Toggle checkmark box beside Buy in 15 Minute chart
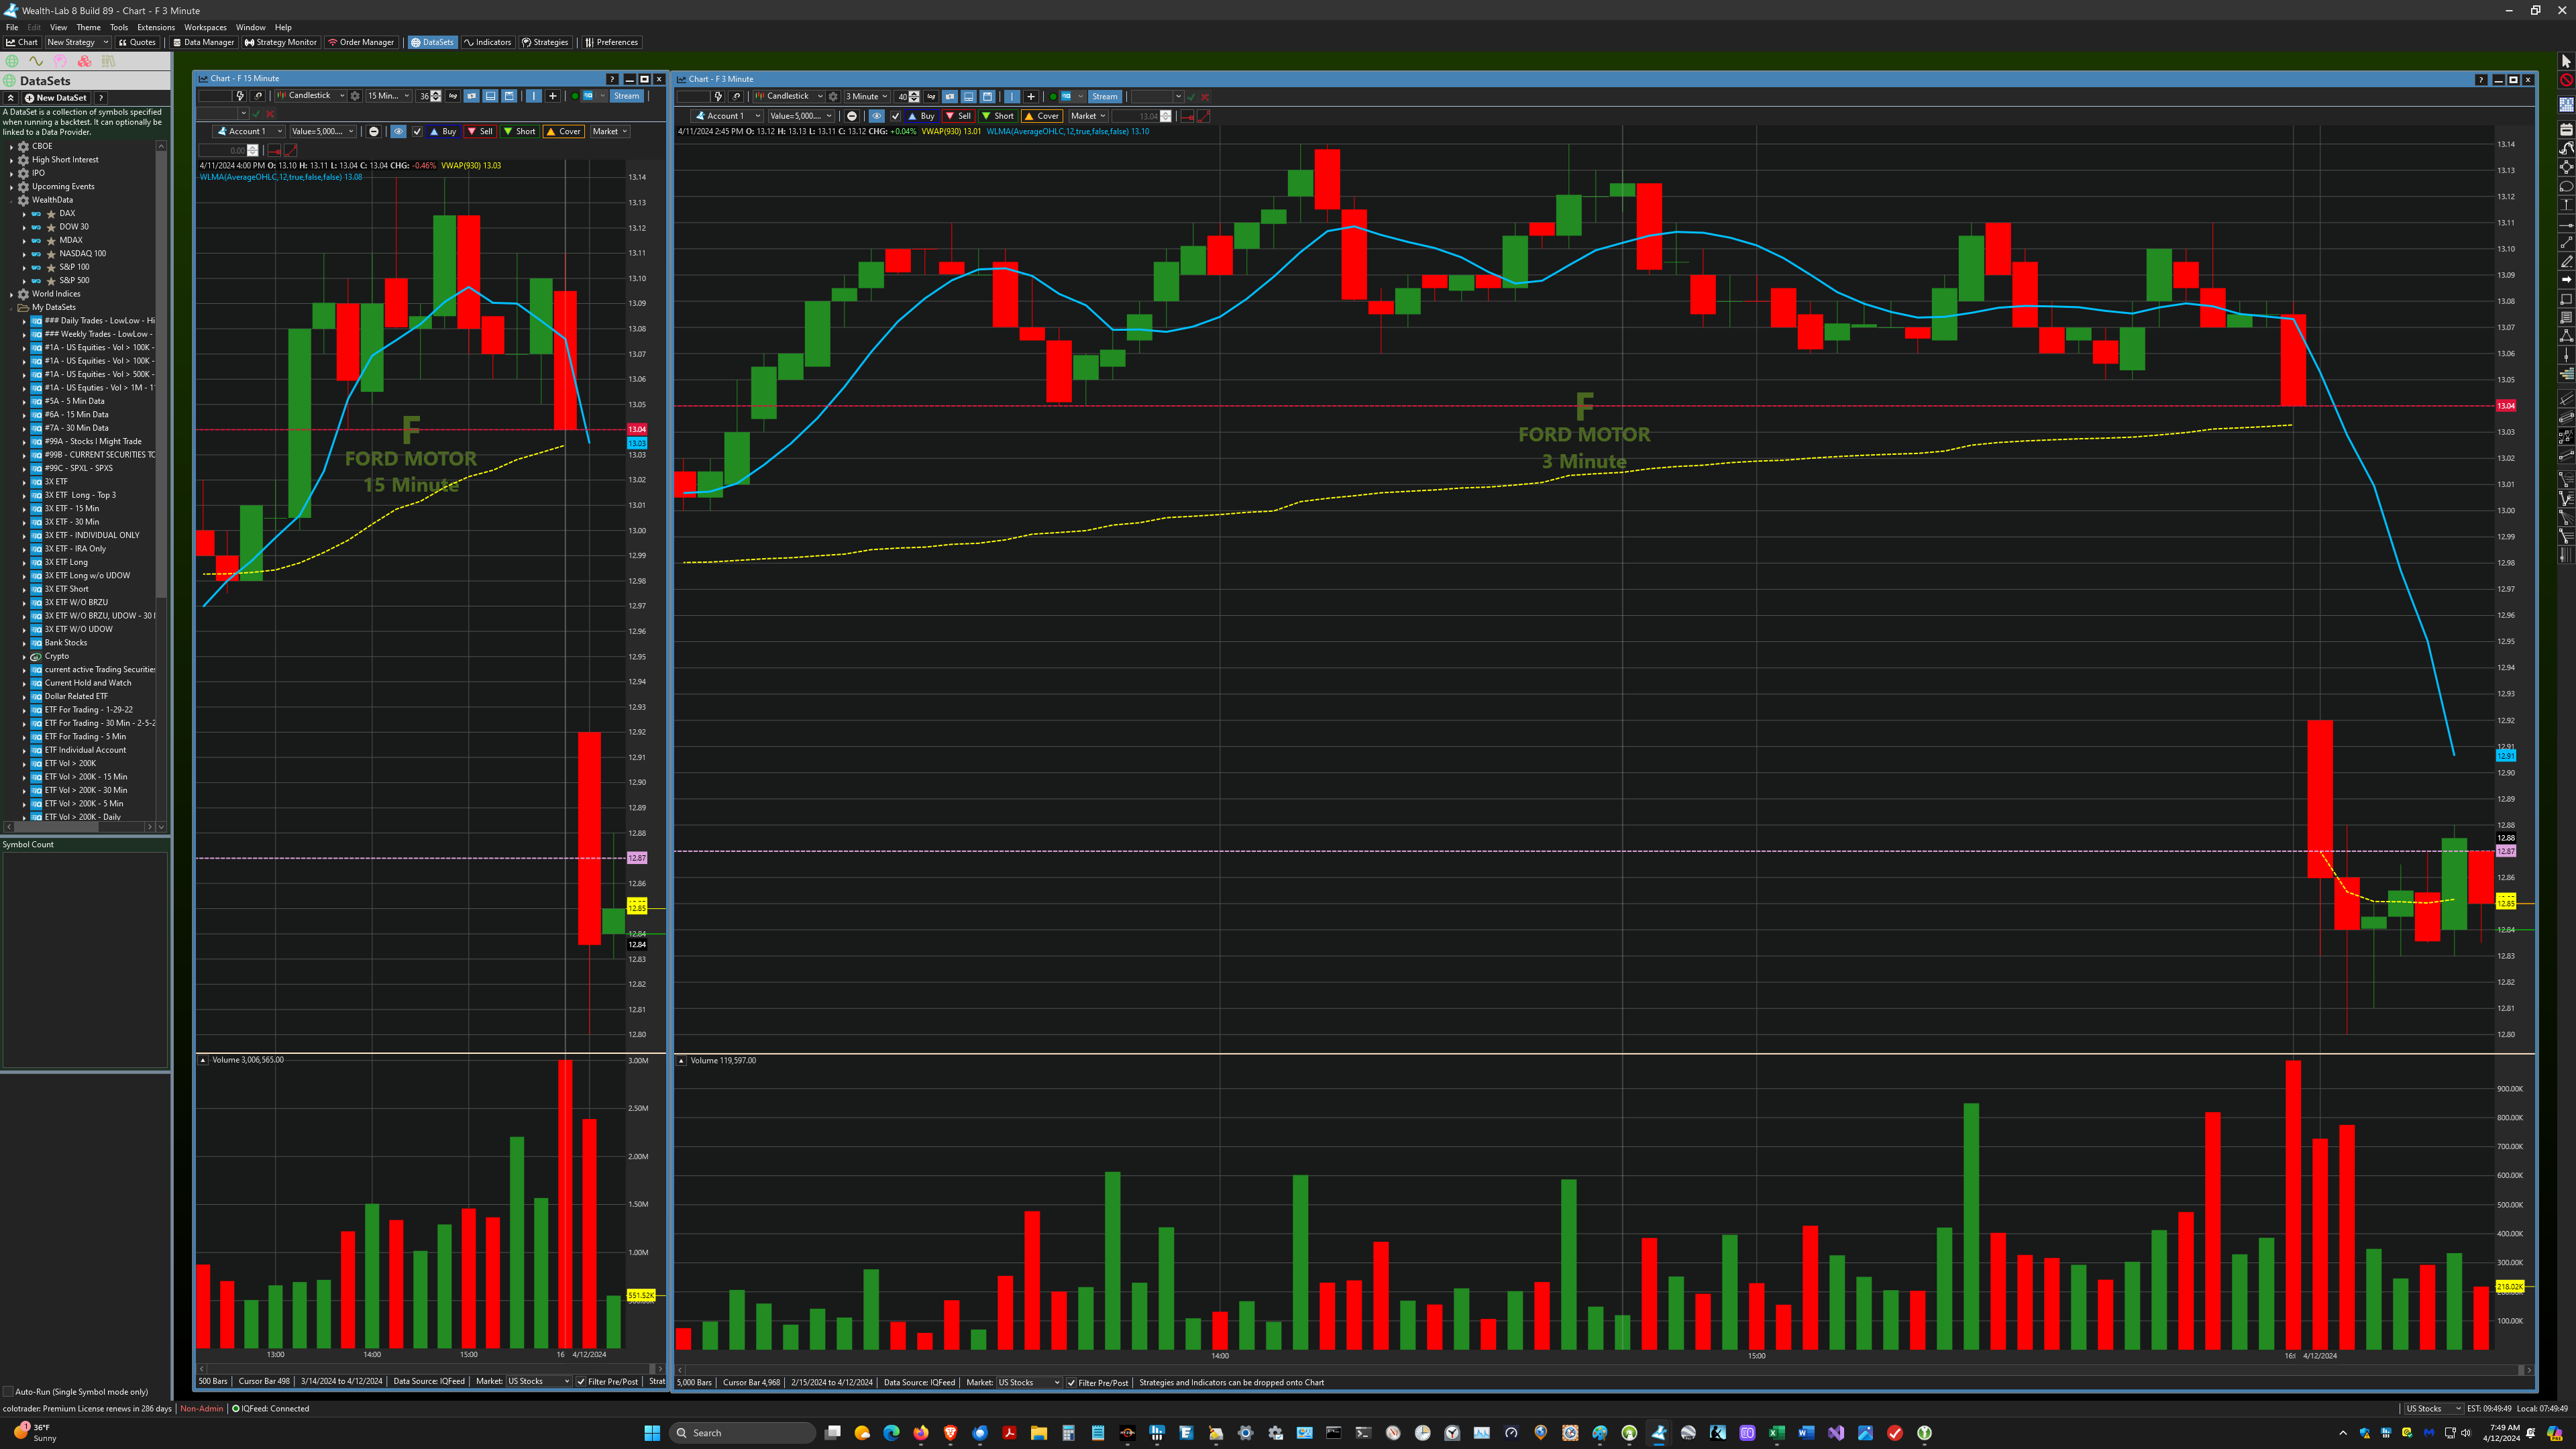This screenshot has width=2576, height=1449. click(417, 131)
